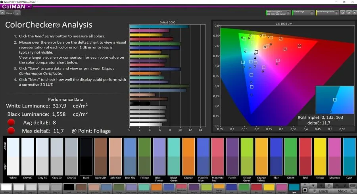Click the black bar in DeltaE 2000 chart
The image size is (357, 194).
pos(140,103)
